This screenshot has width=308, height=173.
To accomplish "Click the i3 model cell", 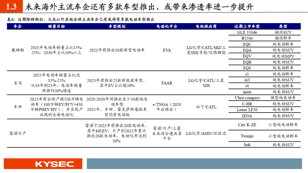I will (x=247, y=74).
